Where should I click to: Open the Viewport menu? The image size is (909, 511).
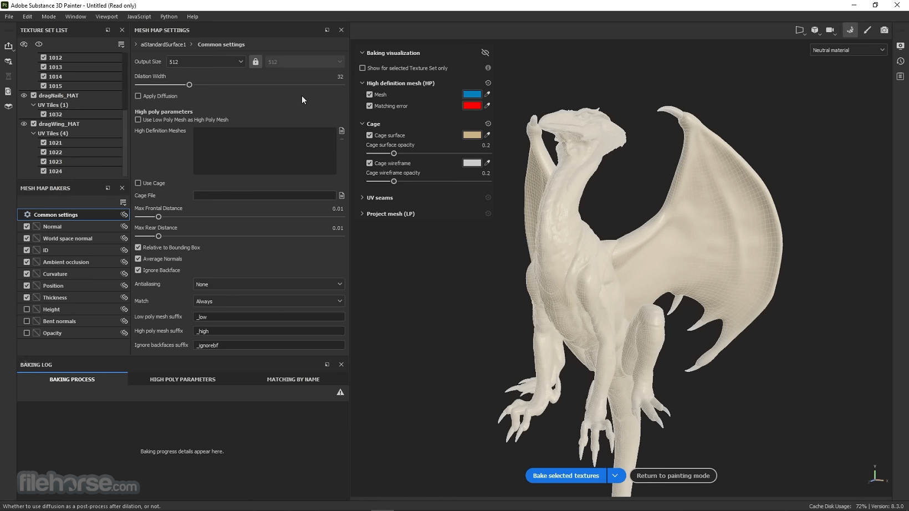(x=106, y=17)
